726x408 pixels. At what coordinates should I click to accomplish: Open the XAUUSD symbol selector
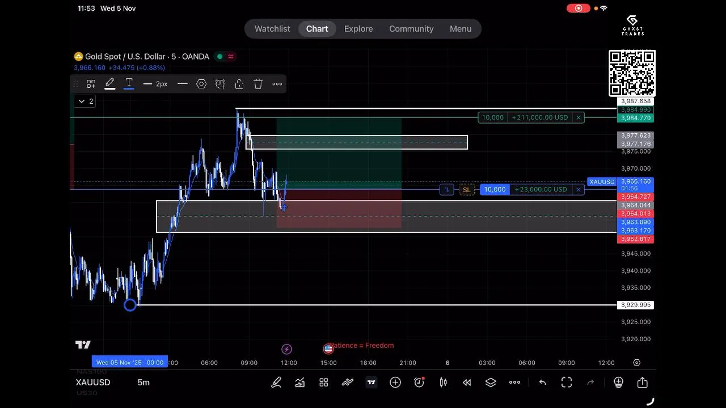93,382
